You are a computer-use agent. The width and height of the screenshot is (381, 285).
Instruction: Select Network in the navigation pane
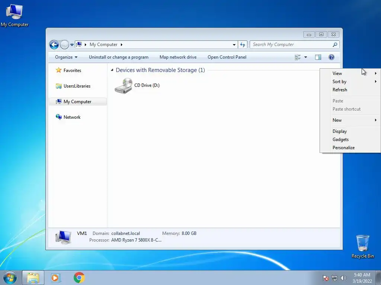tap(72, 117)
